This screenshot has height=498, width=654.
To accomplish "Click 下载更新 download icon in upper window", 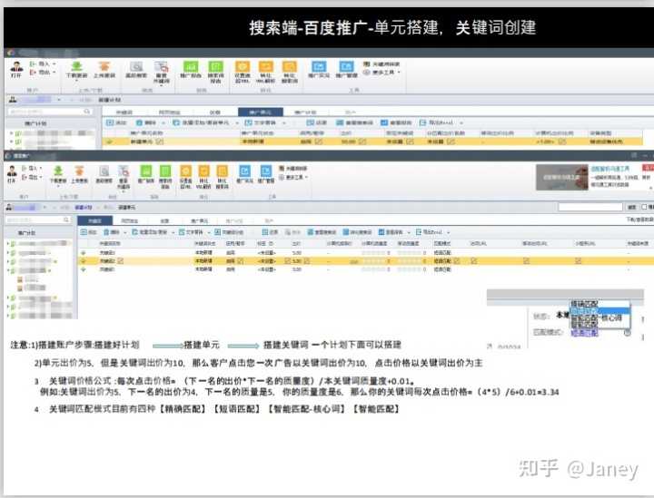I will [76, 70].
